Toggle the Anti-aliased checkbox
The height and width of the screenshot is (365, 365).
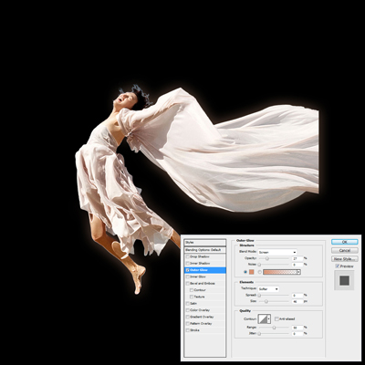pyautogui.click(x=276, y=319)
